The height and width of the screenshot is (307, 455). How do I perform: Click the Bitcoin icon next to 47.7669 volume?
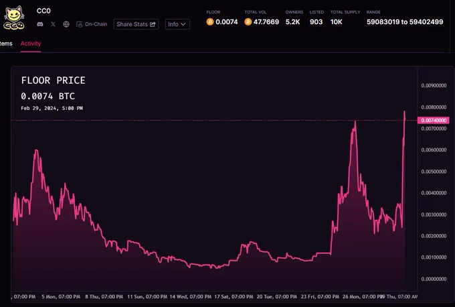click(248, 22)
